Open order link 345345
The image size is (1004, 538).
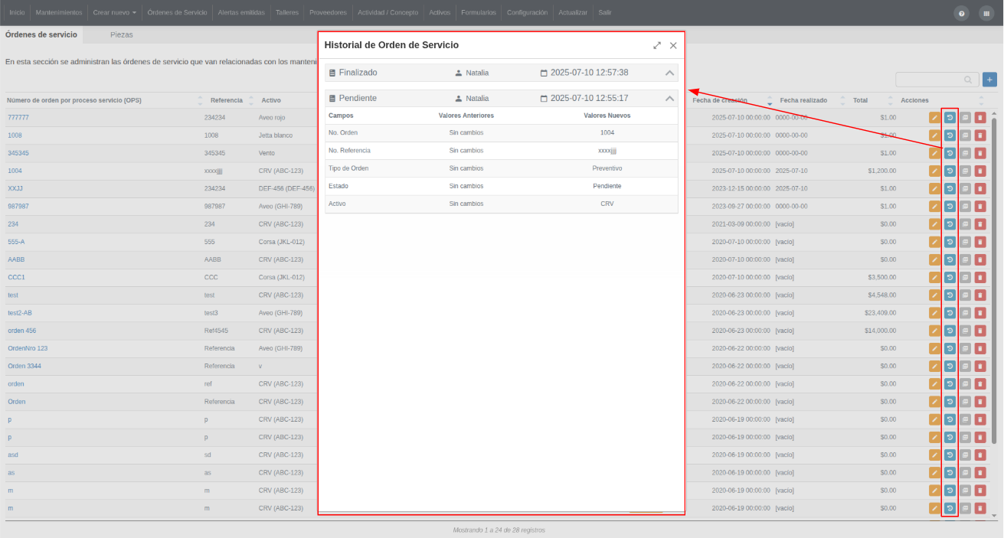(x=18, y=153)
